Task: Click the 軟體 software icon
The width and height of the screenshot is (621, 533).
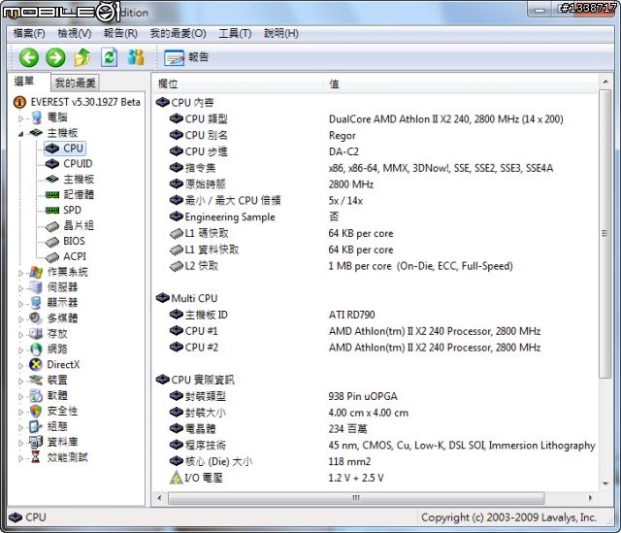Action: (36, 395)
